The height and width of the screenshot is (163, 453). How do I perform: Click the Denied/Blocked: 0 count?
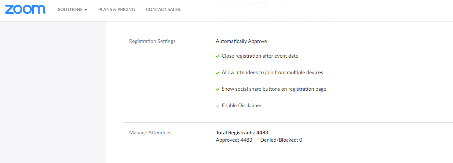[x=281, y=140]
